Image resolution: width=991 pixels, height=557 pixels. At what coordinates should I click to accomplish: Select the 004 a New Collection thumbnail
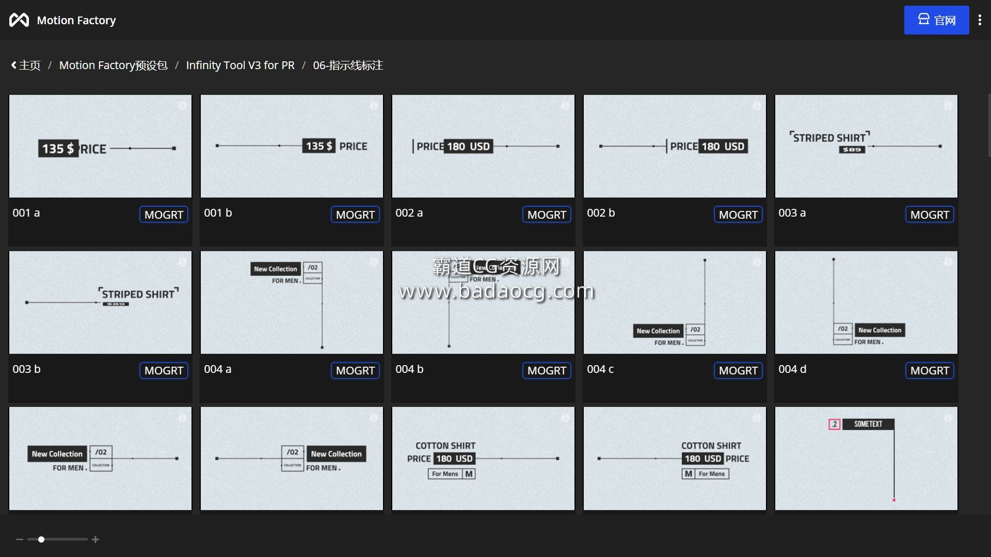point(292,302)
